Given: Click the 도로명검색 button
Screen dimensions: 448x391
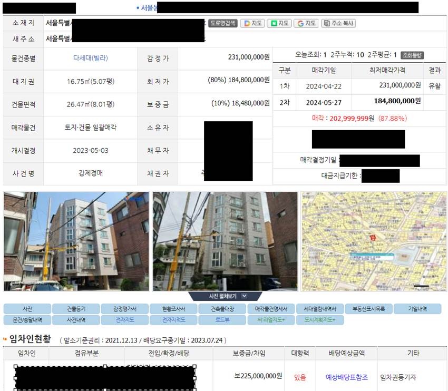Looking at the screenshot, I should [x=223, y=23].
